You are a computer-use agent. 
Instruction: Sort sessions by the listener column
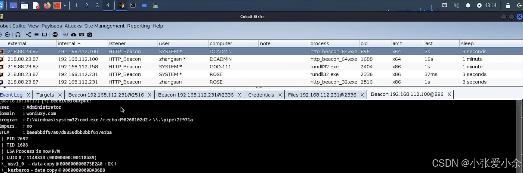coord(132,43)
